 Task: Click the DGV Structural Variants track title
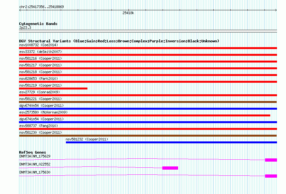pos(119,41)
